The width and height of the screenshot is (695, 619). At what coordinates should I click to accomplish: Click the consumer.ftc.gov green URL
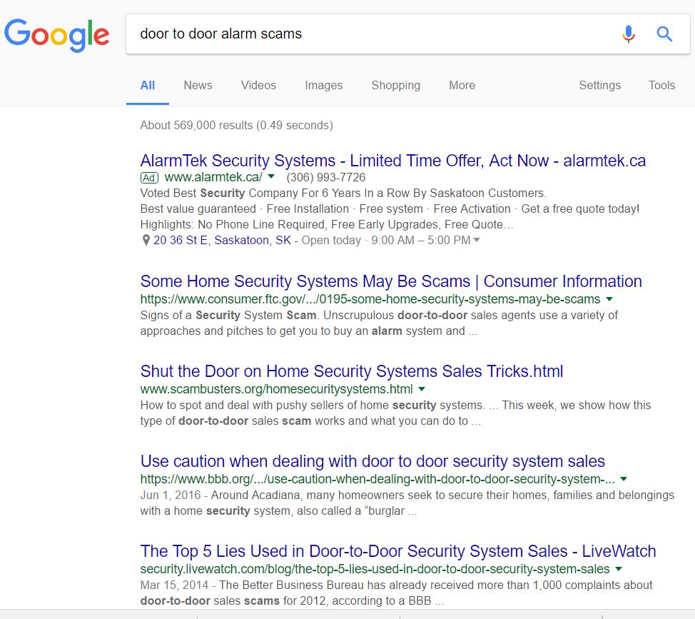[x=370, y=299]
